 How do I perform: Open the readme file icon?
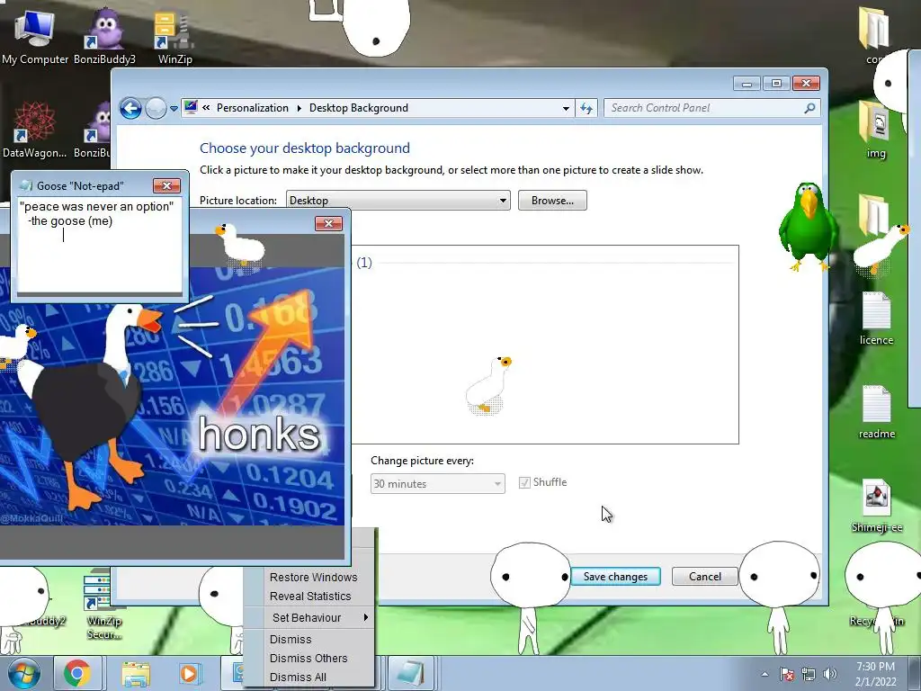pyautogui.click(x=876, y=412)
